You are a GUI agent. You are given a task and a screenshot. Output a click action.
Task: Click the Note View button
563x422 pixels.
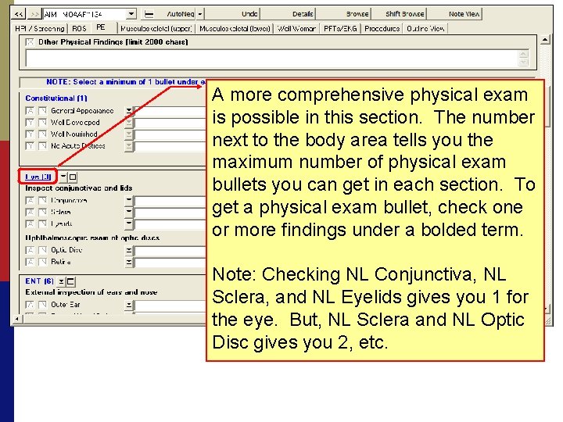[x=464, y=14]
